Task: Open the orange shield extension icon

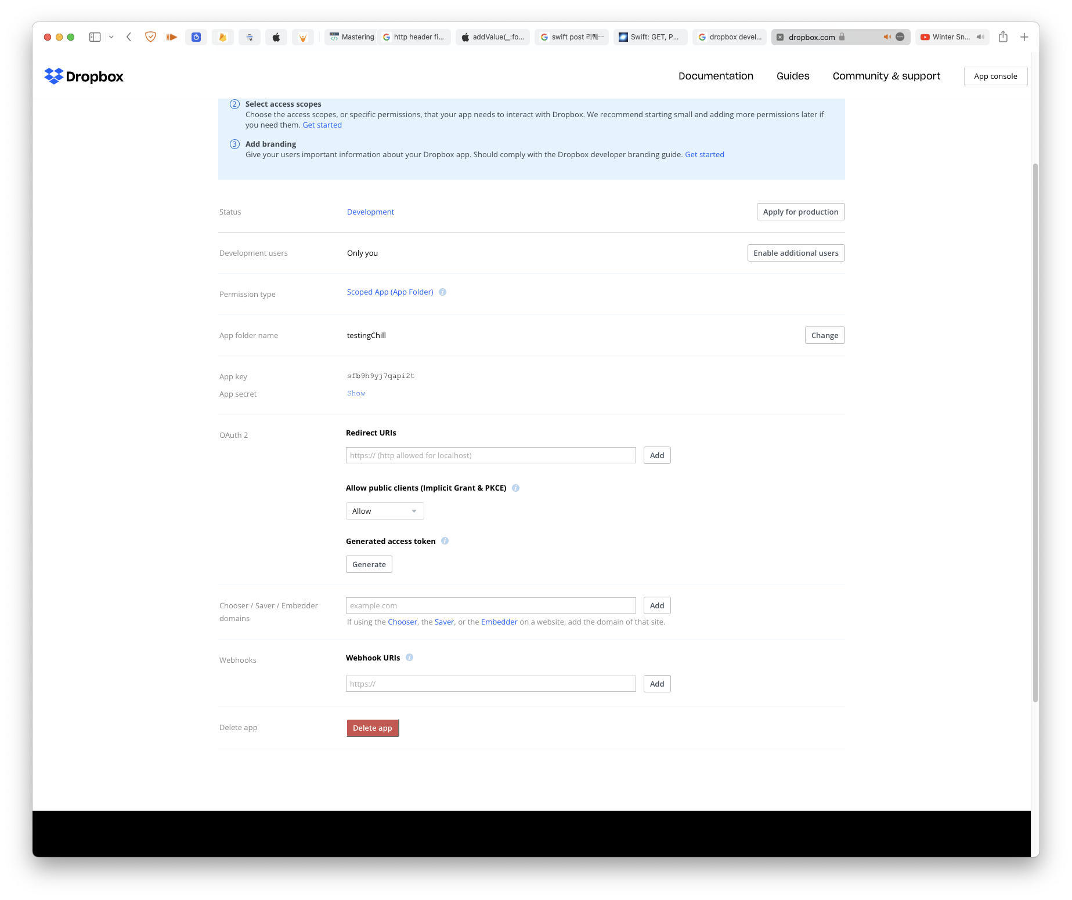Action: tap(150, 37)
